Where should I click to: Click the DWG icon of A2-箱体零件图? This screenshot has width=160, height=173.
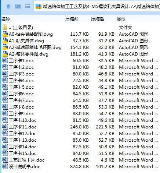5,54
